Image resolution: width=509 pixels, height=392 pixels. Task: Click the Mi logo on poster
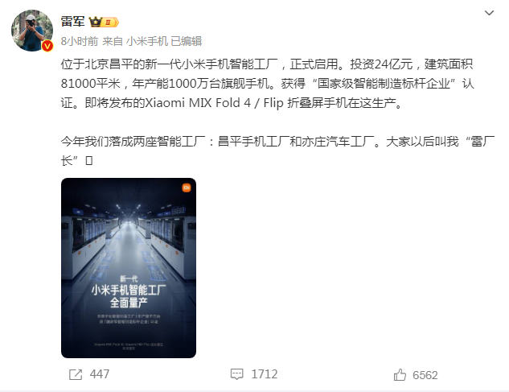tap(187, 188)
